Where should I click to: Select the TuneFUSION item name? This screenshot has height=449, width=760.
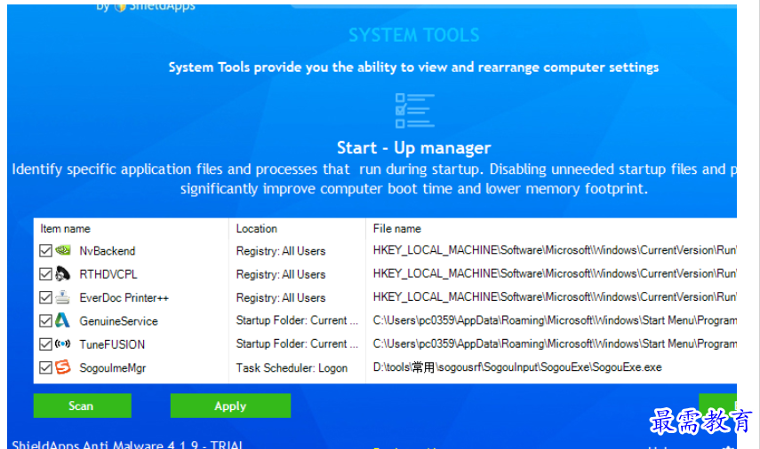112,344
